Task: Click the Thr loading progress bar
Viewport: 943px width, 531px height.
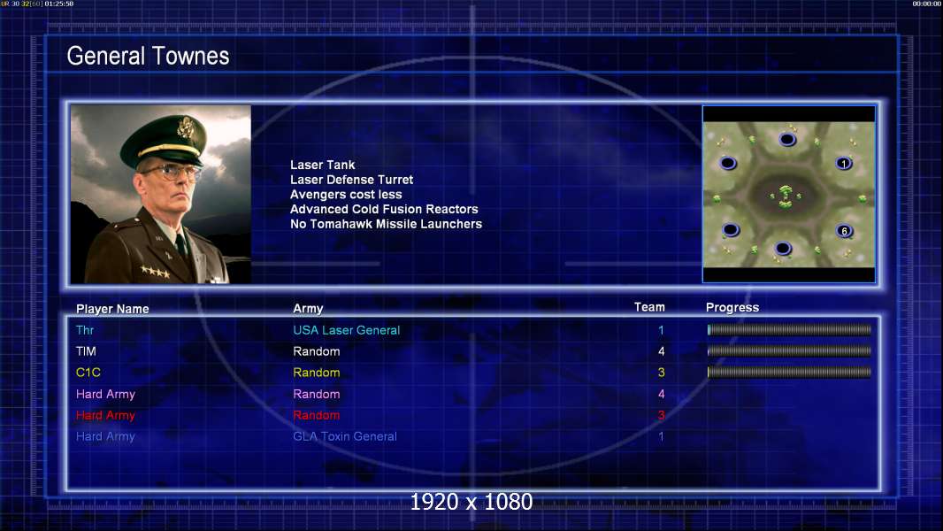Action: pos(789,329)
